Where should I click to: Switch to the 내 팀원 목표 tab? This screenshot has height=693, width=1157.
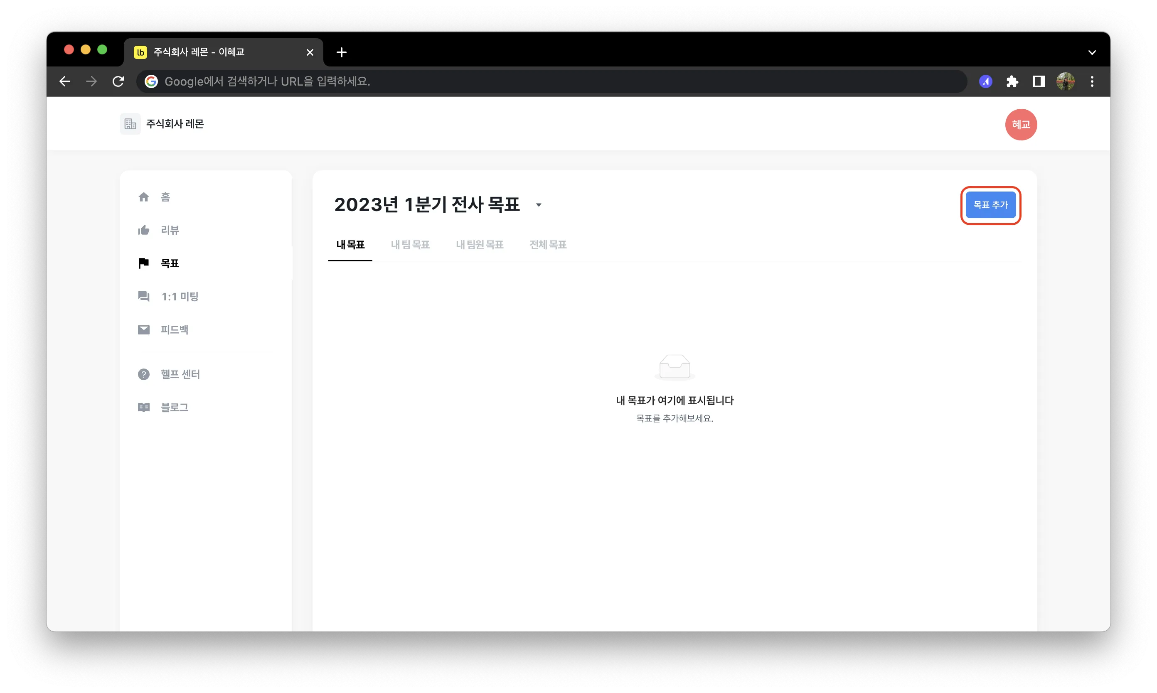tap(479, 245)
